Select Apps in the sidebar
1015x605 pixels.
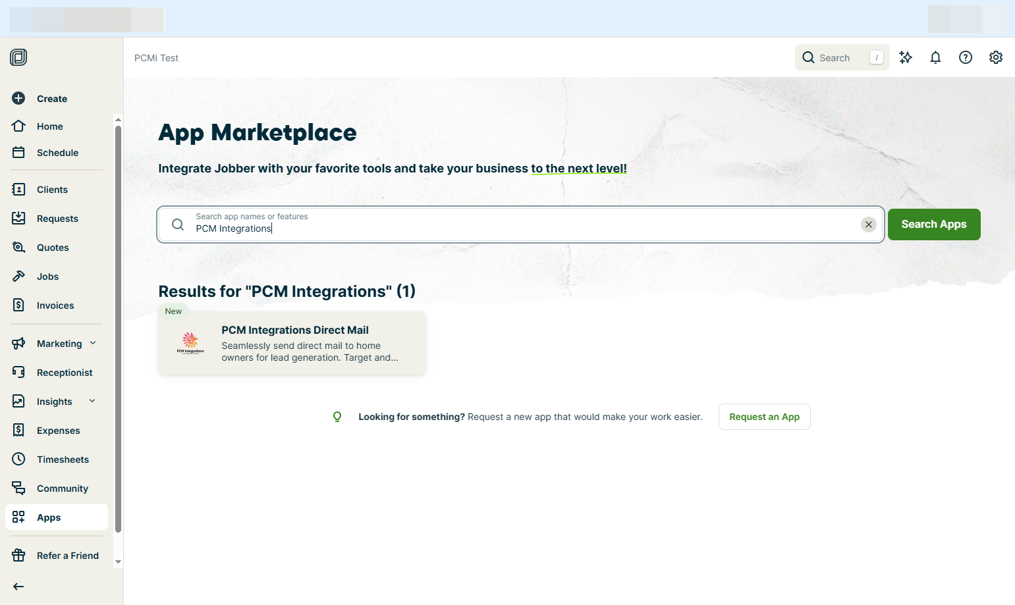(x=57, y=517)
